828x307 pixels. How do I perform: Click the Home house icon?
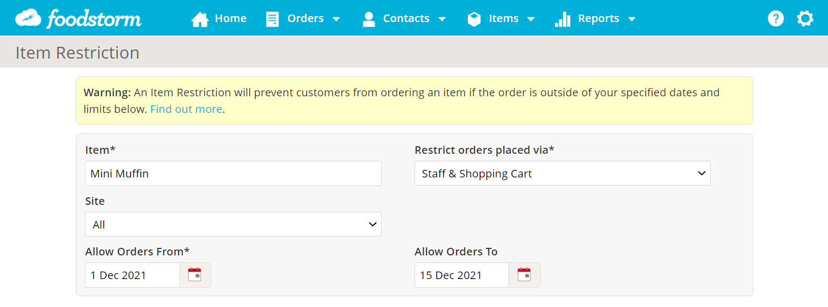point(200,19)
